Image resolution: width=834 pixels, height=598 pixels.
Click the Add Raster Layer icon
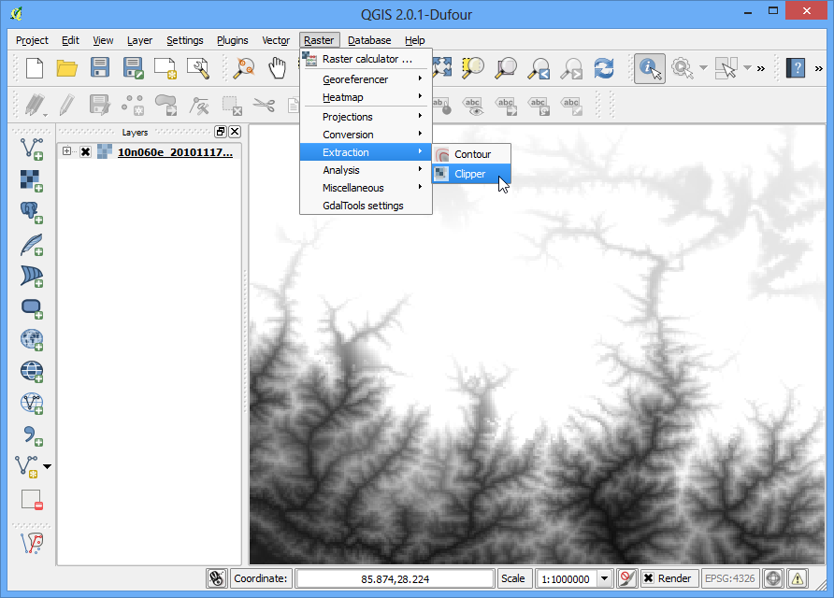(32, 180)
